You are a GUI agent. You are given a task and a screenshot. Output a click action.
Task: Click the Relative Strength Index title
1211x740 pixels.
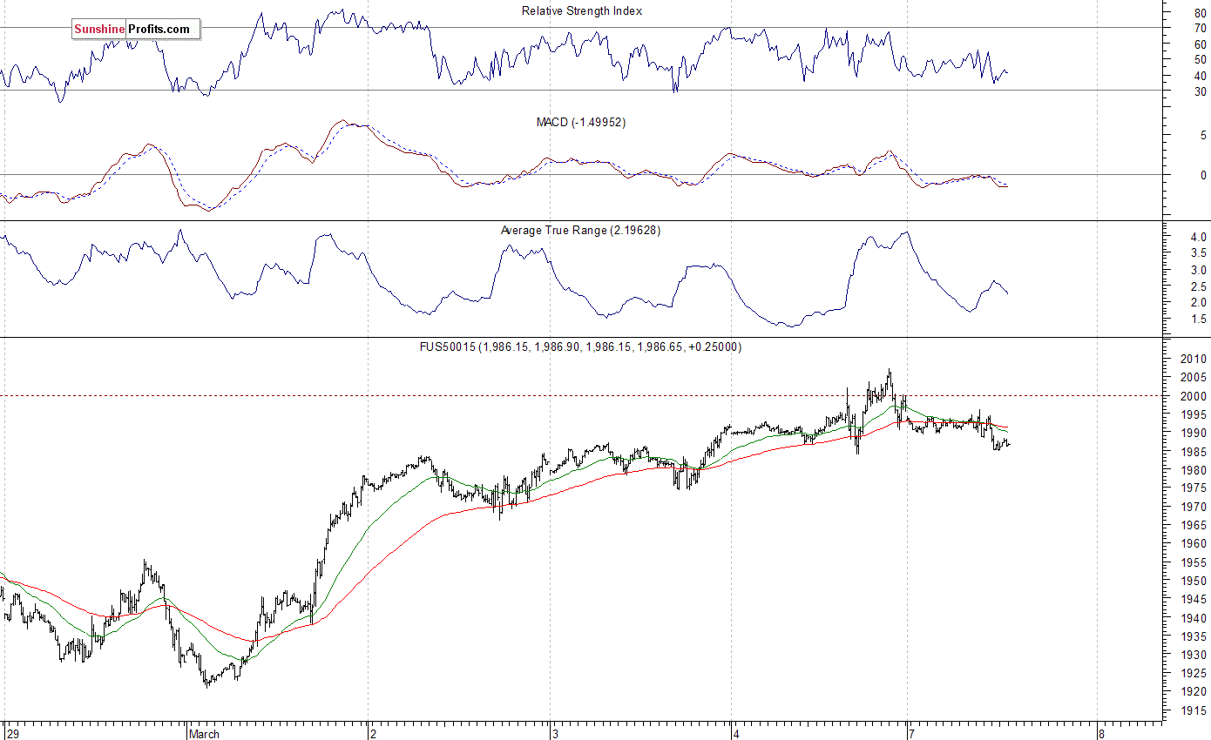pos(582,11)
